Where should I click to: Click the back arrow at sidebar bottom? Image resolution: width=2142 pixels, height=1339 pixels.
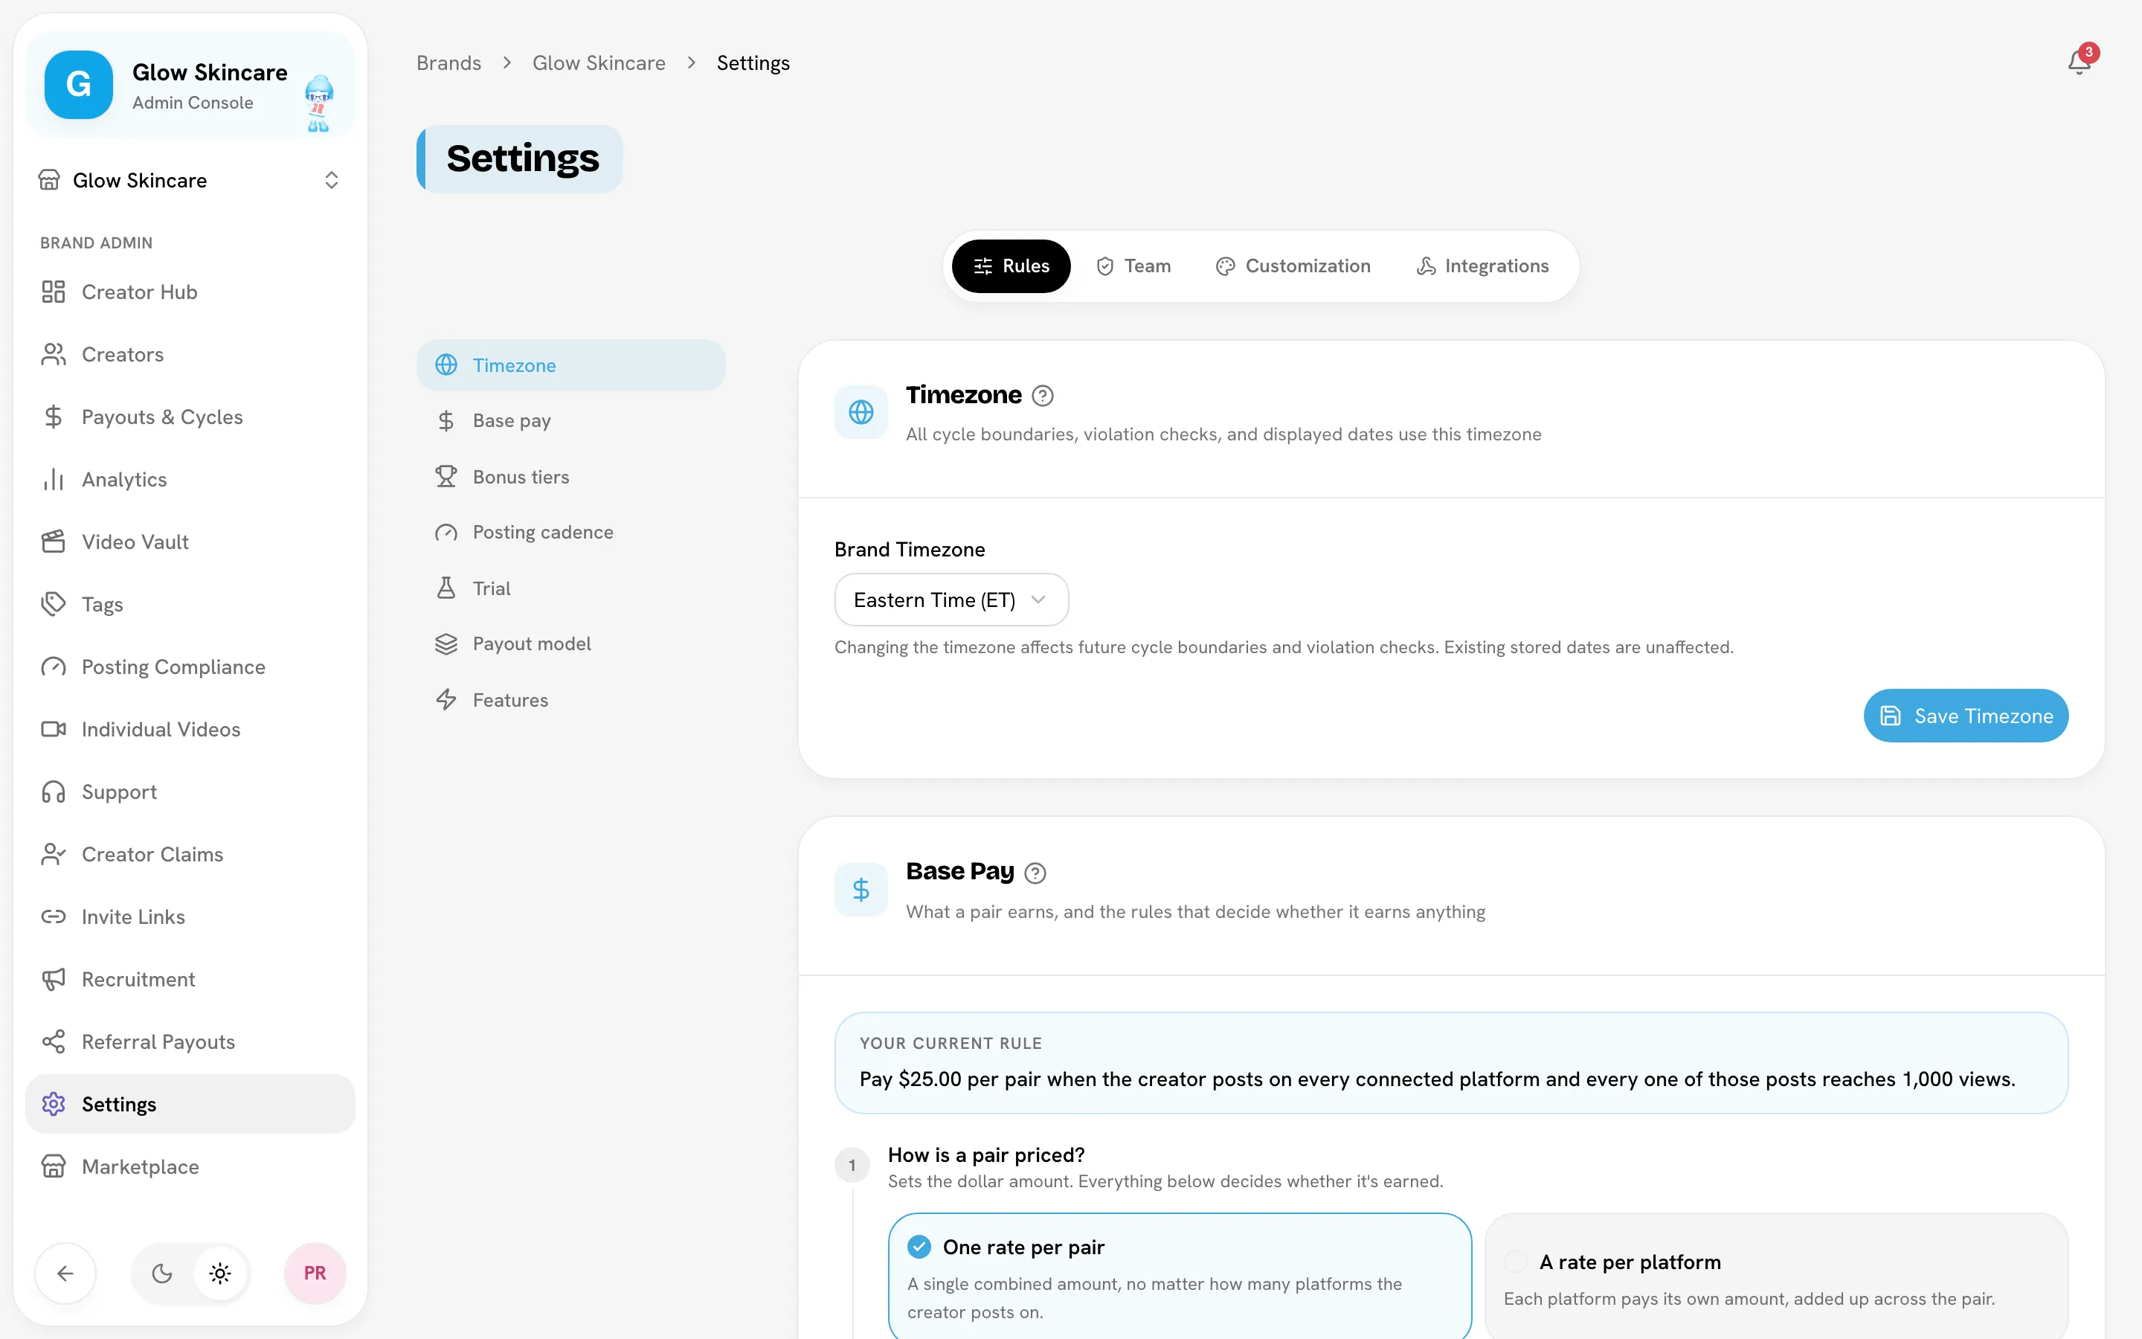click(x=65, y=1274)
